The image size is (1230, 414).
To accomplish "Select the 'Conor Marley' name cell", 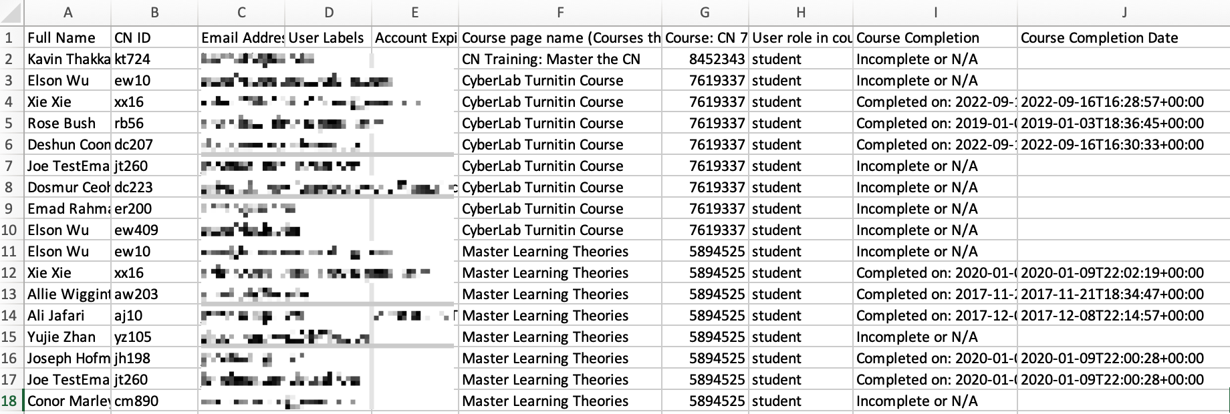I will tap(68, 401).
